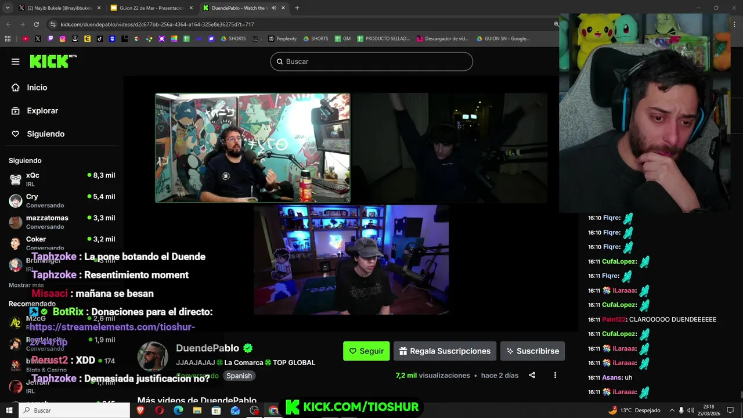Click the 'Más videos de DuendePablo' heading
The image size is (743, 418).
tap(197, 401)
